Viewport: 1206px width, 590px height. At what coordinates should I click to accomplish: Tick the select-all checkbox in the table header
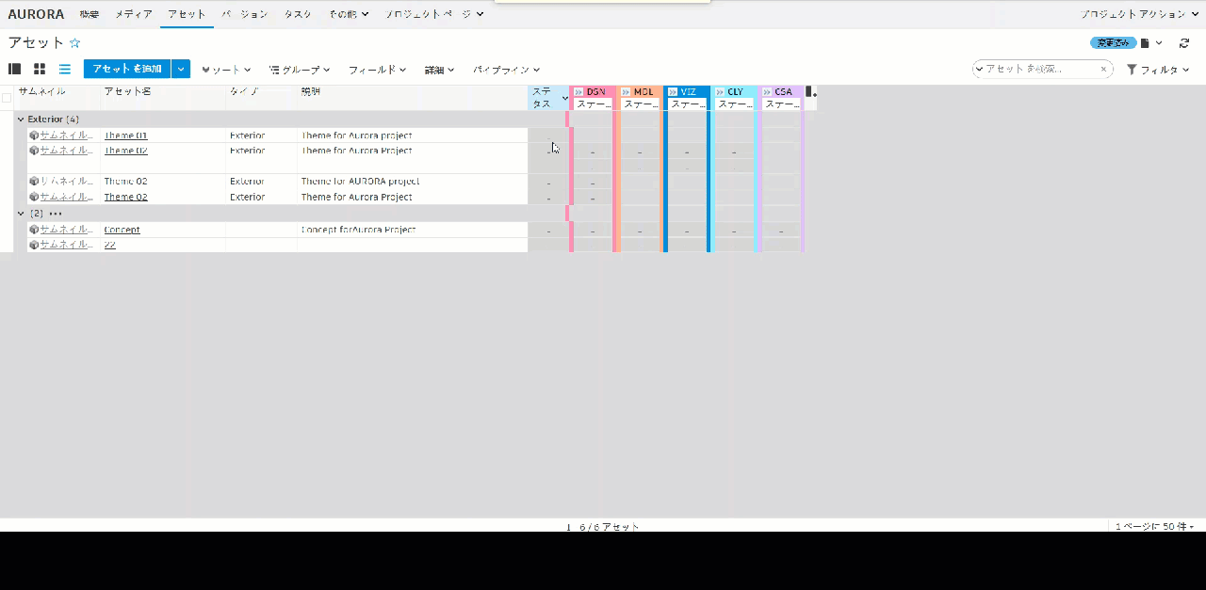(7, 97)
